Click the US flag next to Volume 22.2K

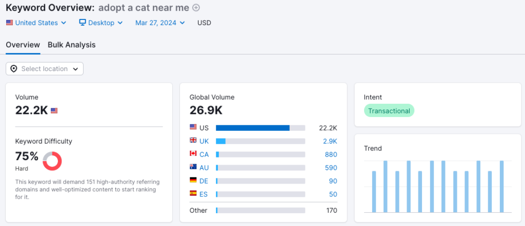click(x=54, y=110)
